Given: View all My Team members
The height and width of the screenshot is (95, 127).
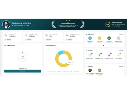Looking at the screenshot, I should [121, 34].
